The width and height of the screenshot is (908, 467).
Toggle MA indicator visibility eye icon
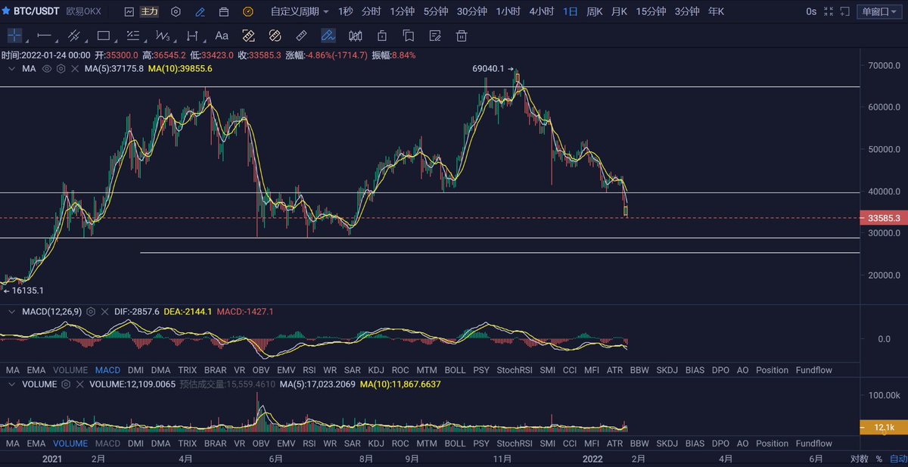tap(47, 68)
